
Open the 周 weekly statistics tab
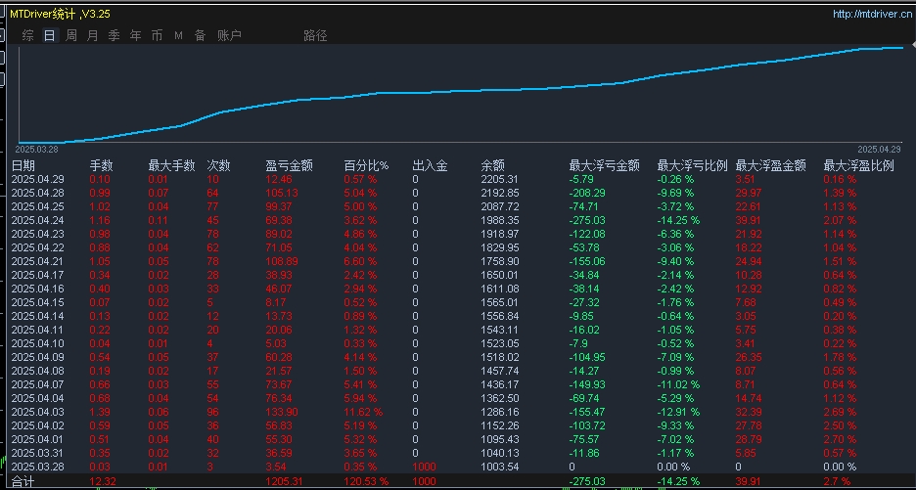(x=71, y=35)
